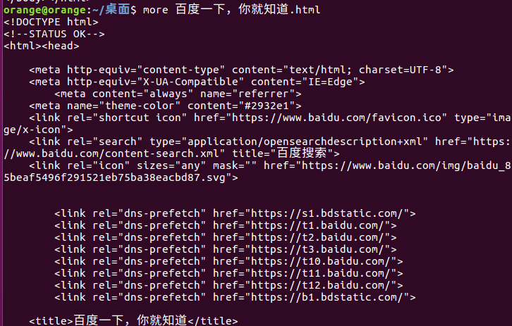Click the baidu svg filename line ending .svg
This screenshot has height=326, width=512.
tap(121, 177)
